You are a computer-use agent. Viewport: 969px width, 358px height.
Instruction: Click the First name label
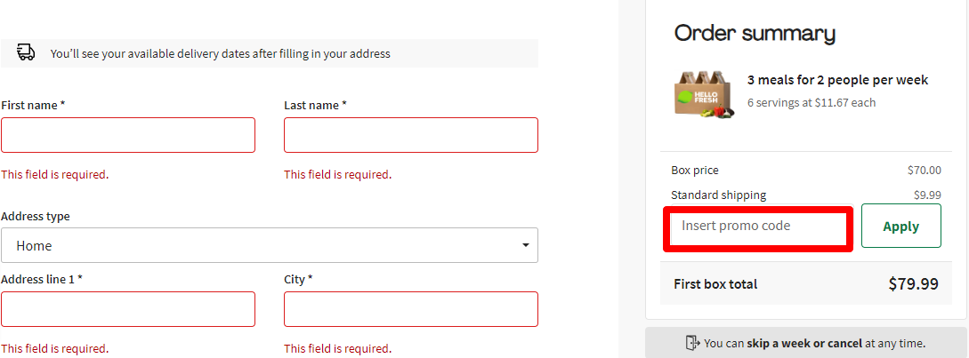pos(33,105)
